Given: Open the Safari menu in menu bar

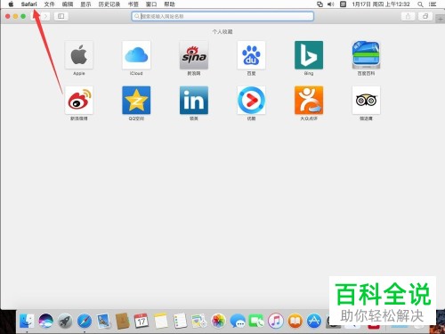Looking at the screenshot, I should click(29, 4).
